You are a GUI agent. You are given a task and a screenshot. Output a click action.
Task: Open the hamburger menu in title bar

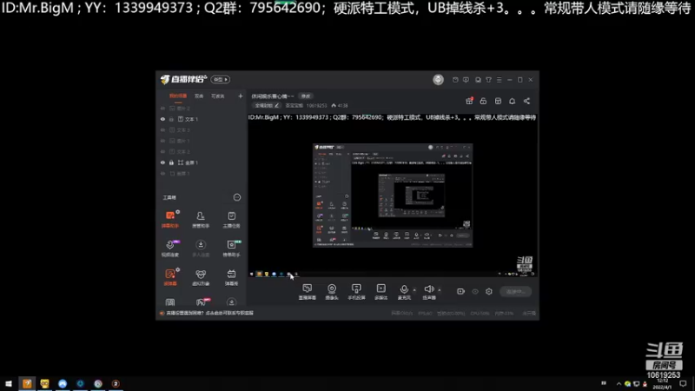[499, 80]
